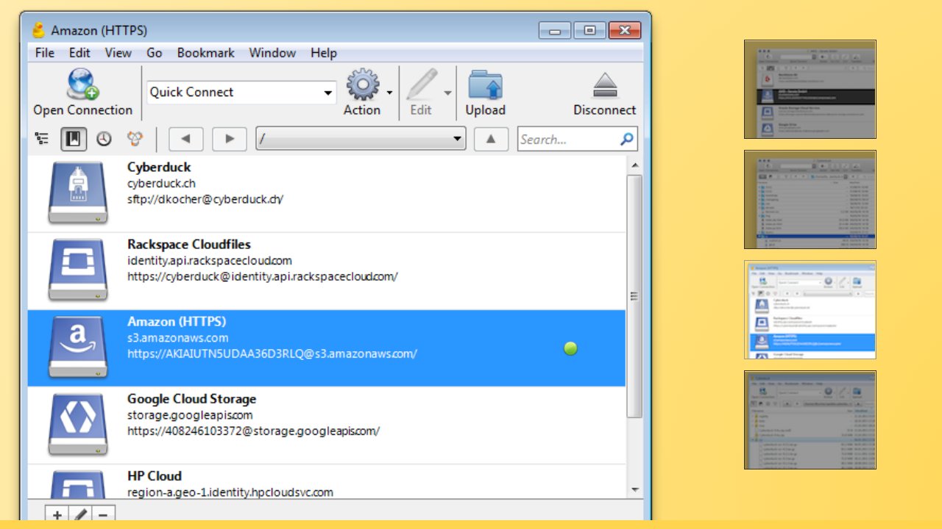This screenshot has width=942, height=529.
Task: Click the pencil edit bookmark button
Action: (80, 514)
